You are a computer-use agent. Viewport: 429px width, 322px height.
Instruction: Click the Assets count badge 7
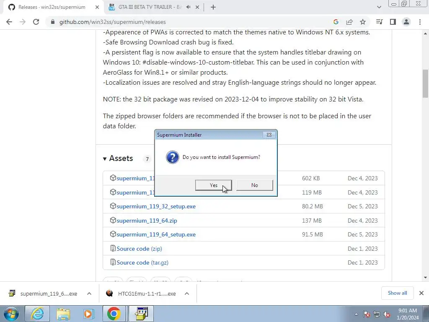[147, 159]
